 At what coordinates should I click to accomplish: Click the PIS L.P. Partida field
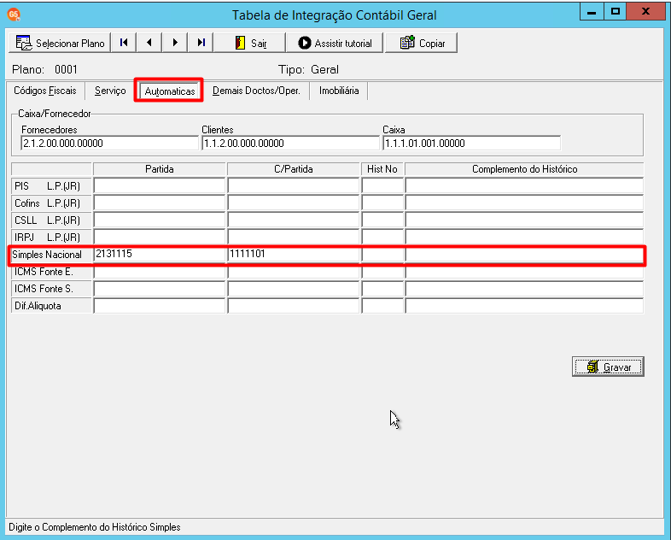(x=159, y=186)
